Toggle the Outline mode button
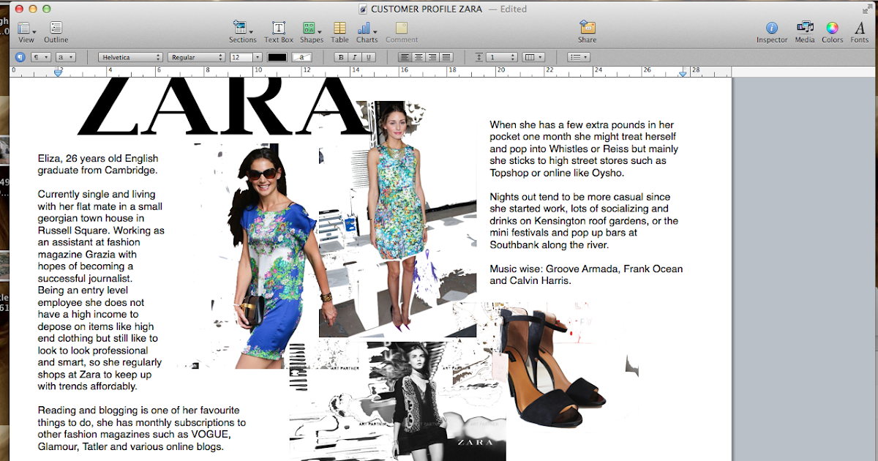The width and height of the screenshot is (878, 461). (x=56, y=31)
